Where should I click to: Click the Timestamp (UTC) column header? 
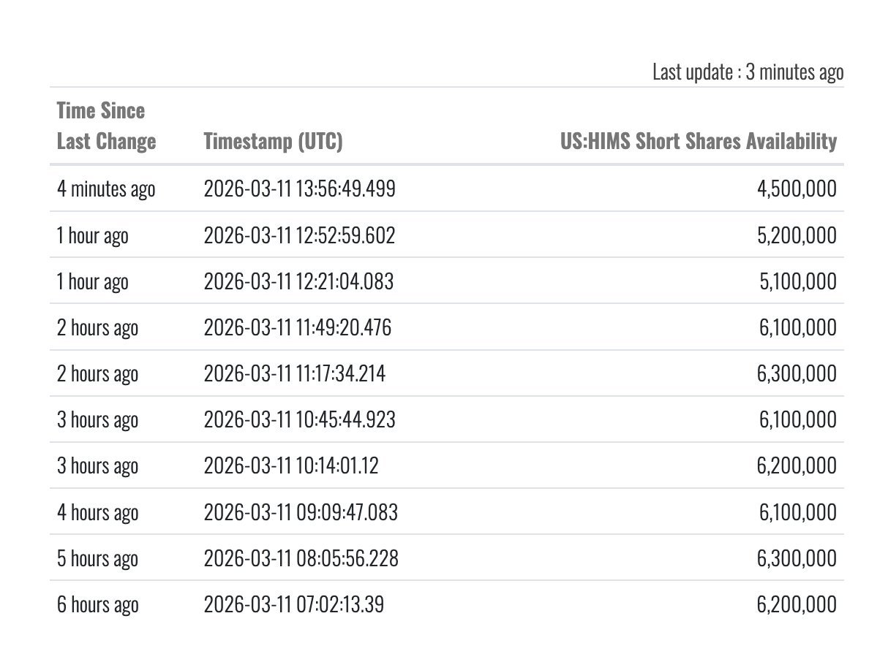[x=272, y=141]
